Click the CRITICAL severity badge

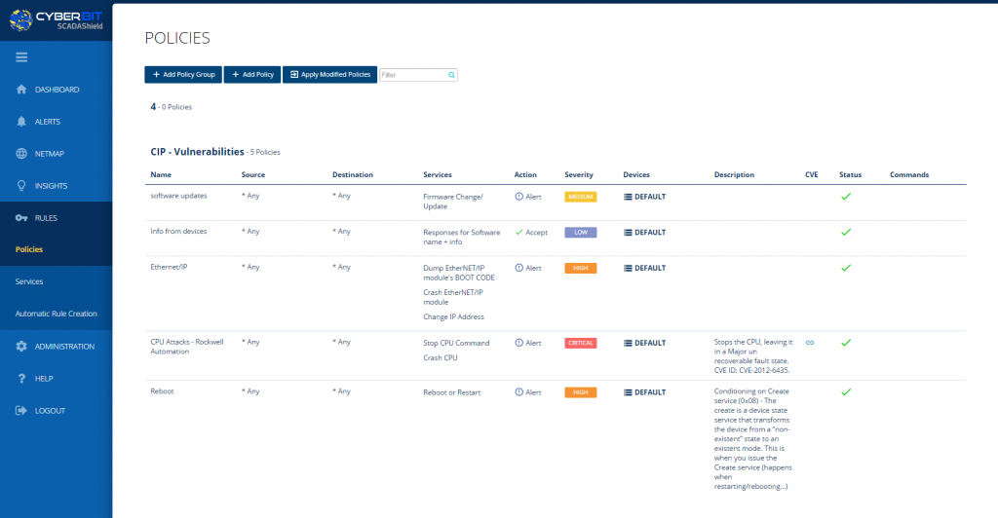580,343
